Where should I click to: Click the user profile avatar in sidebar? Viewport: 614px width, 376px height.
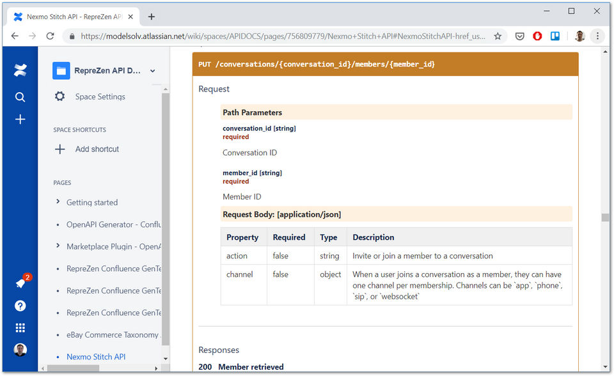pyautogui.click(x=20, y=350)
